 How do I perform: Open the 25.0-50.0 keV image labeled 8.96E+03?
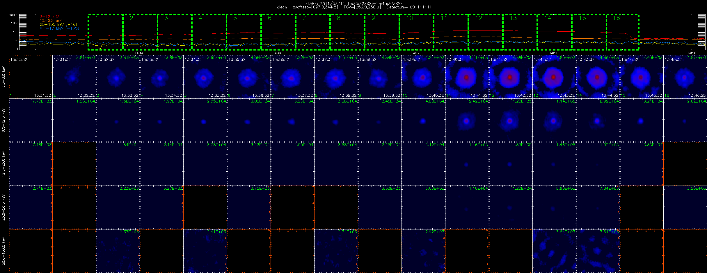[554, 207]
